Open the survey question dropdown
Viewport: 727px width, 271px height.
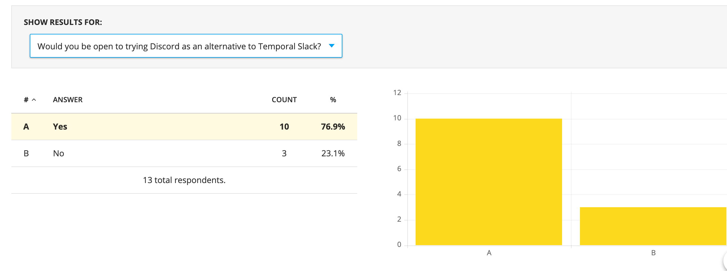[x=186, y=46]
